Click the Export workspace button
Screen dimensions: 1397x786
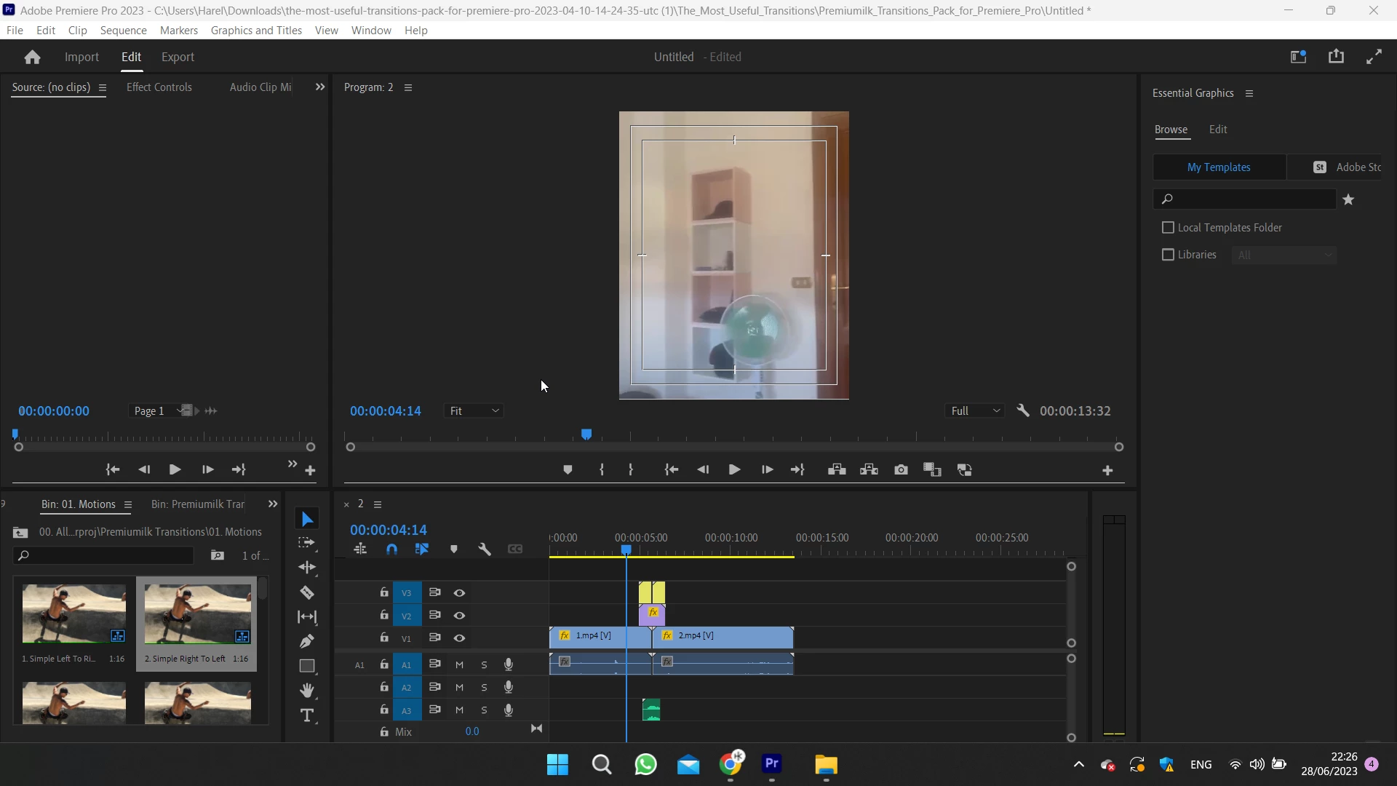[x=178, y=57]
